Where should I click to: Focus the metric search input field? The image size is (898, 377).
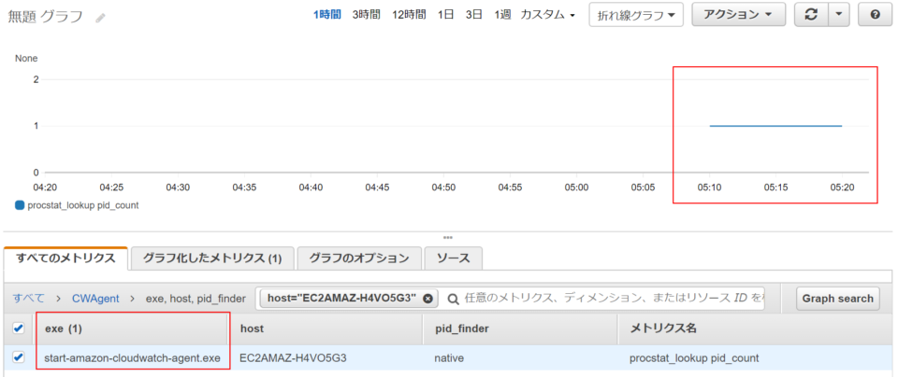(613, 299)
